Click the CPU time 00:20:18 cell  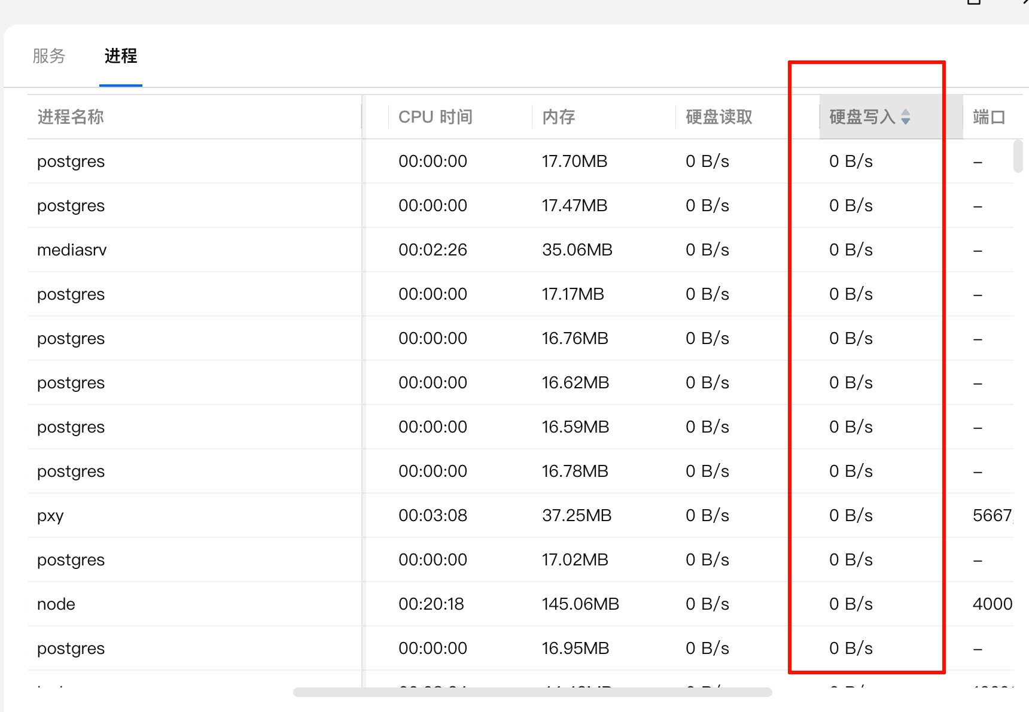pos(431,604)
